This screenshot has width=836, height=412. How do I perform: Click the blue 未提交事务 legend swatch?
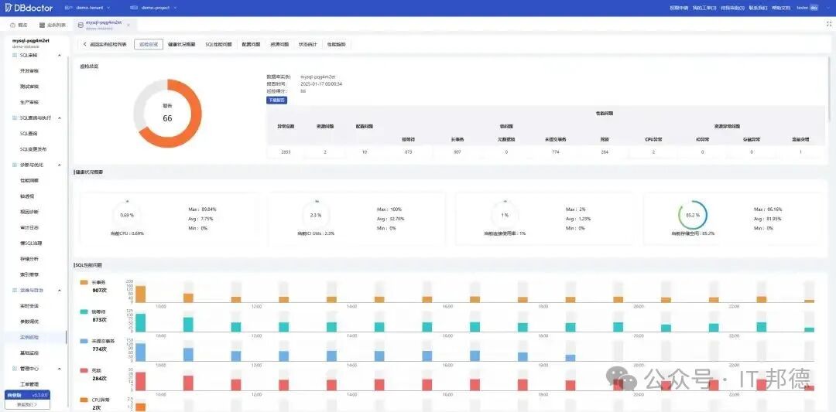click(x=84, y=341)
